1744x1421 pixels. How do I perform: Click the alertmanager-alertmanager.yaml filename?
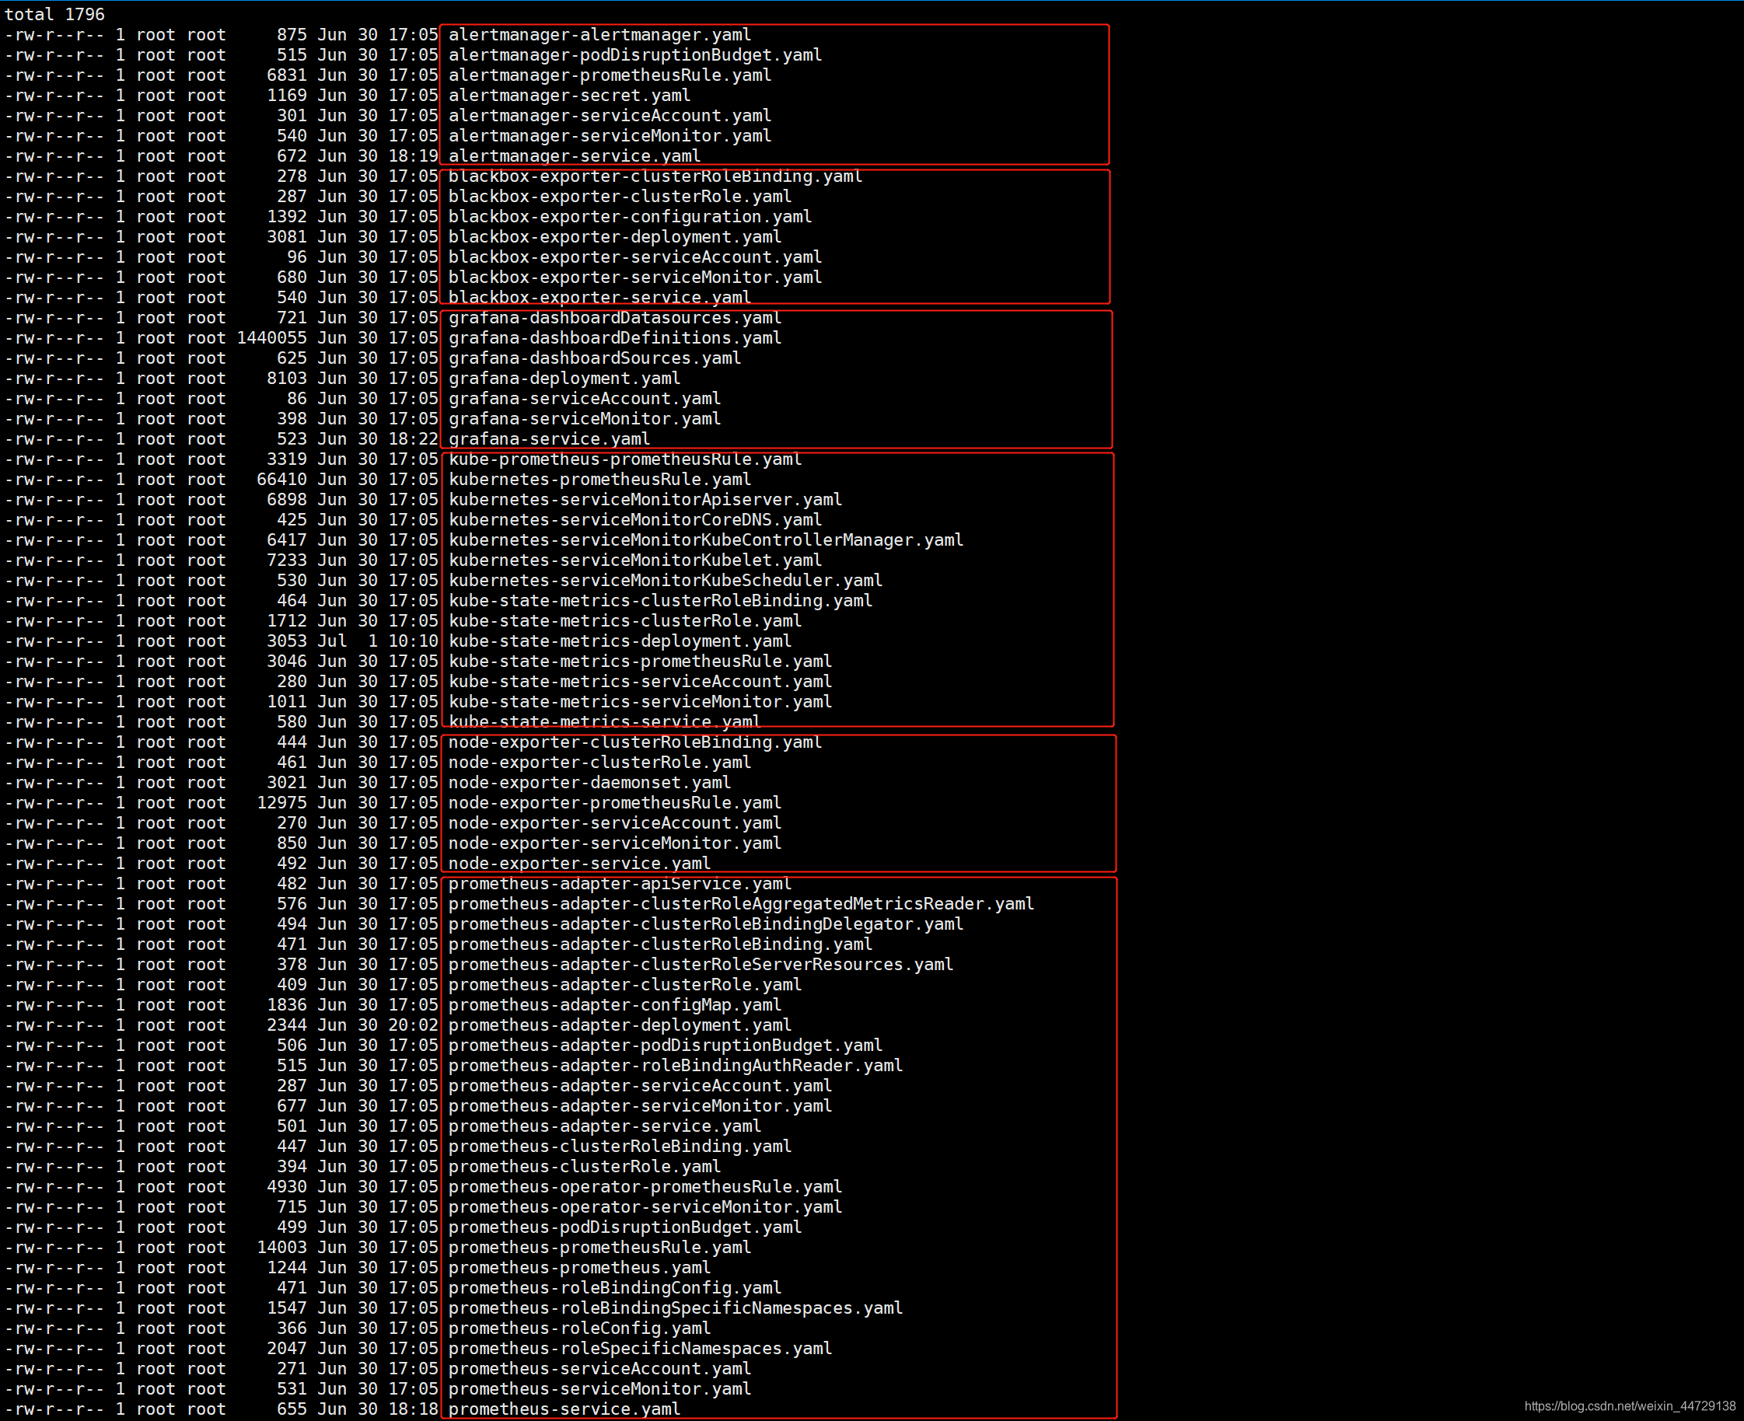tap(599, 34)
